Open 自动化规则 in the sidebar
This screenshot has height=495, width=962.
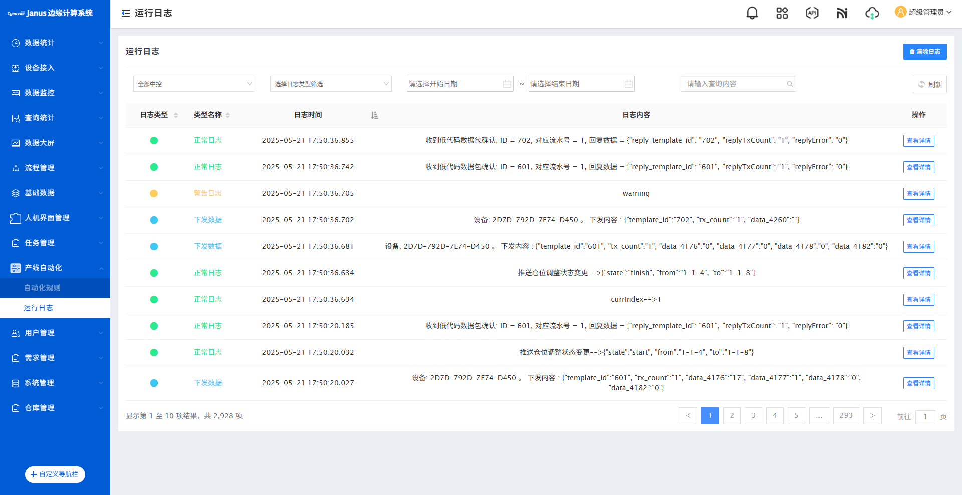click(x=42, y=288)
